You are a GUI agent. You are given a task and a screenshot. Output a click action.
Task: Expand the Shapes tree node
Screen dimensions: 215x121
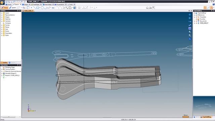pyautogui.click(x=2, y=17)
